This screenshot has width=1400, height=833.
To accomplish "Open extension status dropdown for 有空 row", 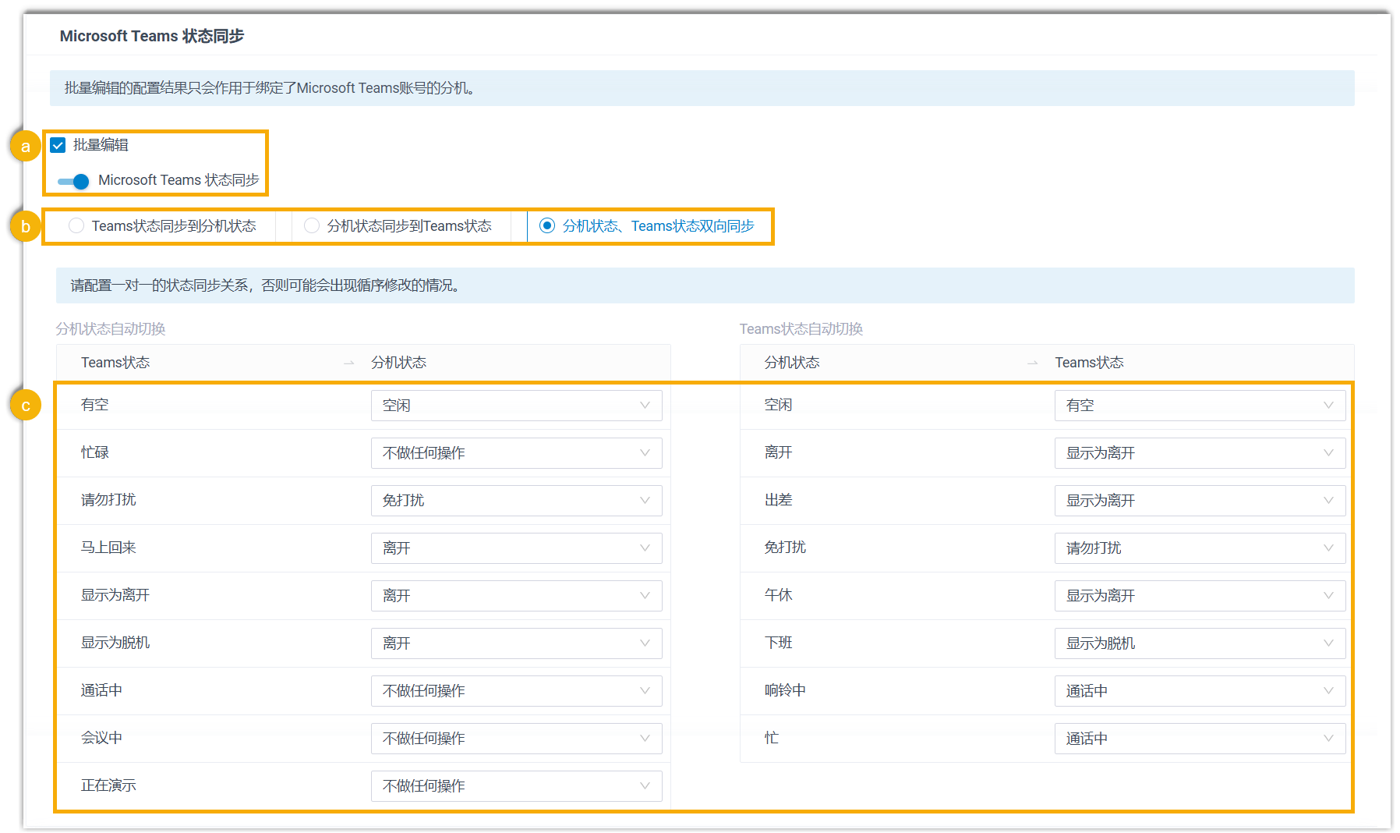I will (x=515, y=406).
